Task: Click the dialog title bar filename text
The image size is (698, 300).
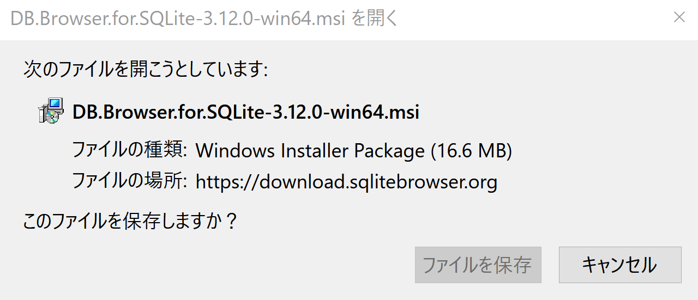Action: 177,19
